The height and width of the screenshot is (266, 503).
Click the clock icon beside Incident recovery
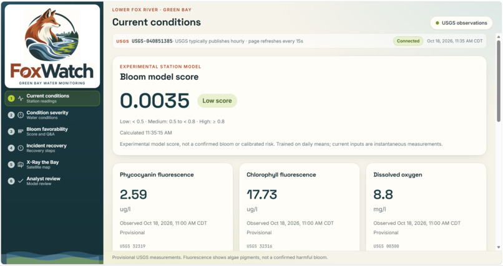(21, 148)
